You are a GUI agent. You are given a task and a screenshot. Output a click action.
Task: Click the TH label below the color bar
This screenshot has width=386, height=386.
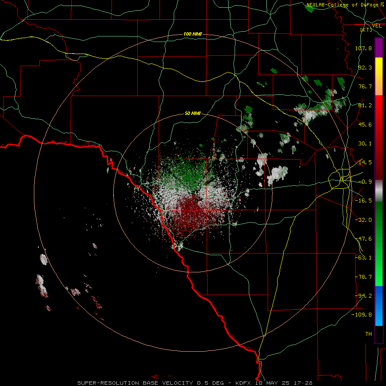pyautogui.click(x=368, y=334)
